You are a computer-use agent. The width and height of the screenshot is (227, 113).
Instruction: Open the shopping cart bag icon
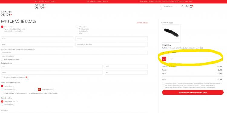pyautogui.click(x=191, y=6)
